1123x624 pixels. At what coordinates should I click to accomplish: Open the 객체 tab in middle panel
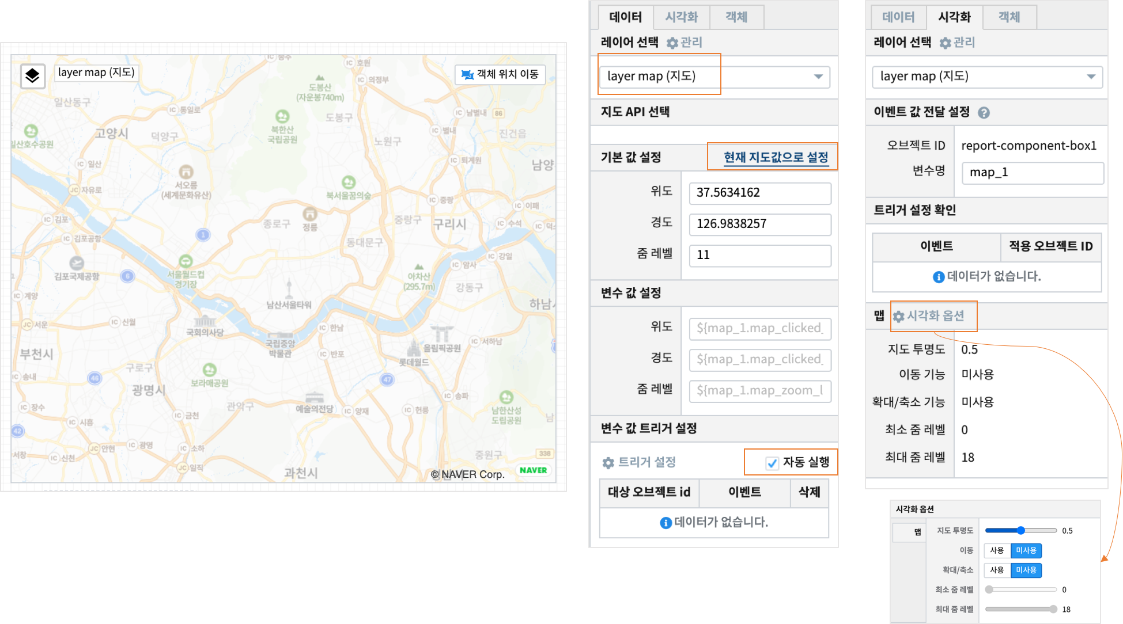736,17
